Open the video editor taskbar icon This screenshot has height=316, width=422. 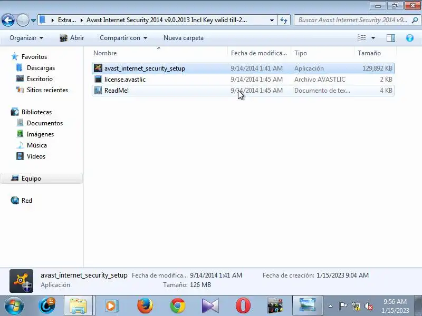(275, 305)
